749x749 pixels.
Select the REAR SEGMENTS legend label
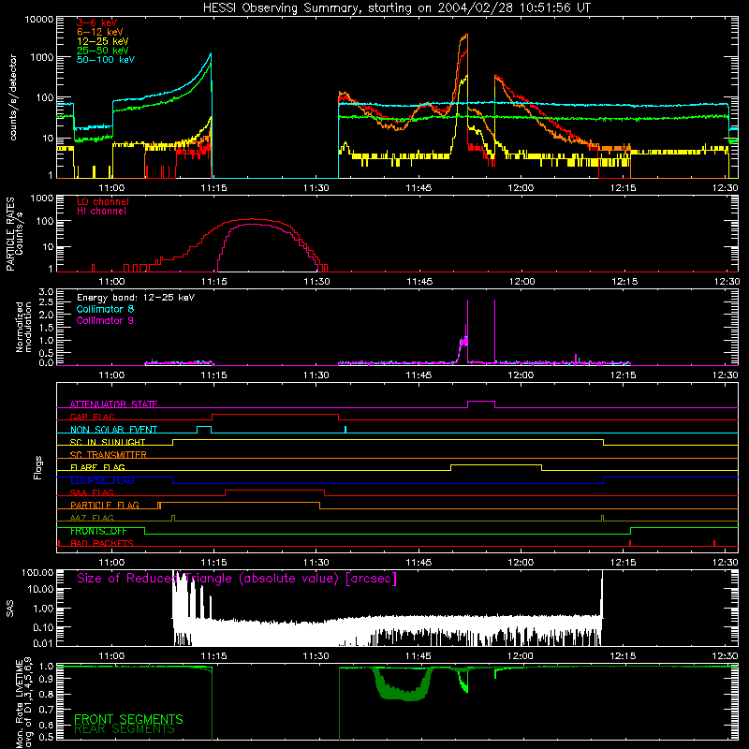[x=125, y=729]
